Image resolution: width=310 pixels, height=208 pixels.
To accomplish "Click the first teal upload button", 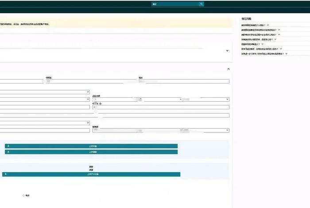I will click(x=91, y=146).
